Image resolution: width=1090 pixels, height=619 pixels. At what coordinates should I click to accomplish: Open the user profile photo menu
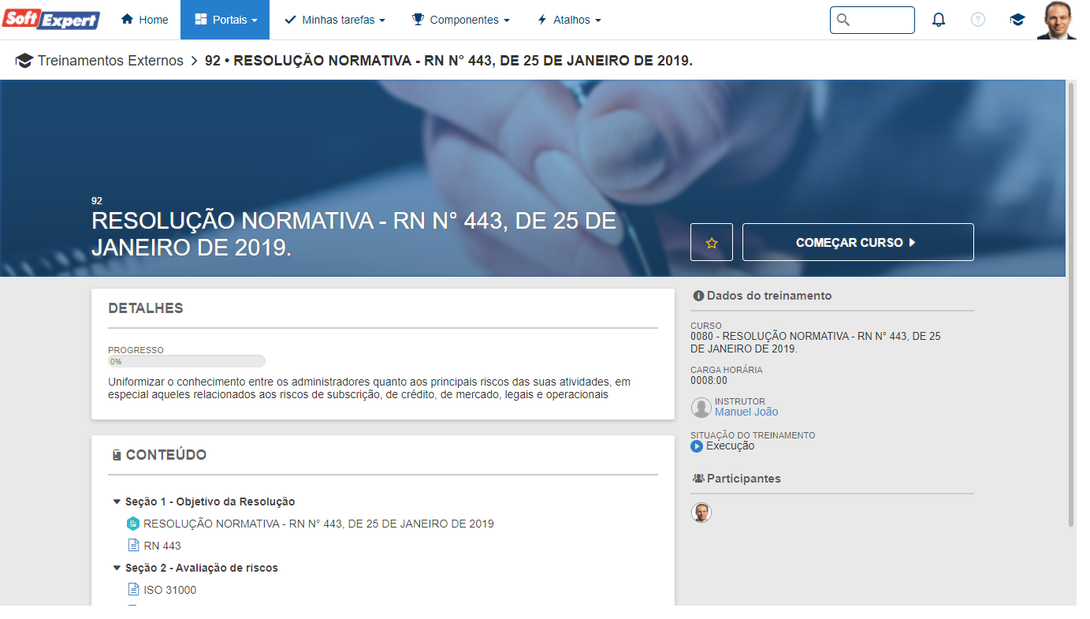(1055, 20)
